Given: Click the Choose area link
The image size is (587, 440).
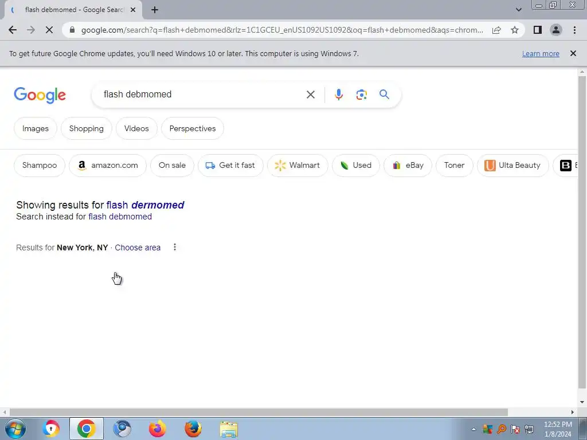Looking at the screenshot, I should point(138,247).
